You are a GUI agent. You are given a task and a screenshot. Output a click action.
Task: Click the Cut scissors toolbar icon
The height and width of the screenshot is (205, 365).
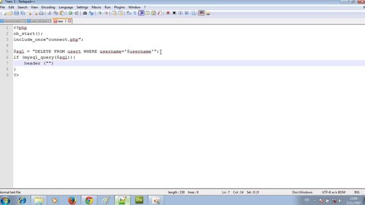pyautogui.click(x=50, y=13)
